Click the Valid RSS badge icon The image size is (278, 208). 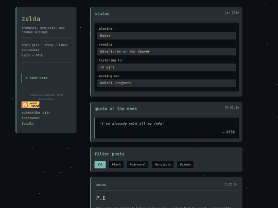pyautogui.click(x=30, y=105)
